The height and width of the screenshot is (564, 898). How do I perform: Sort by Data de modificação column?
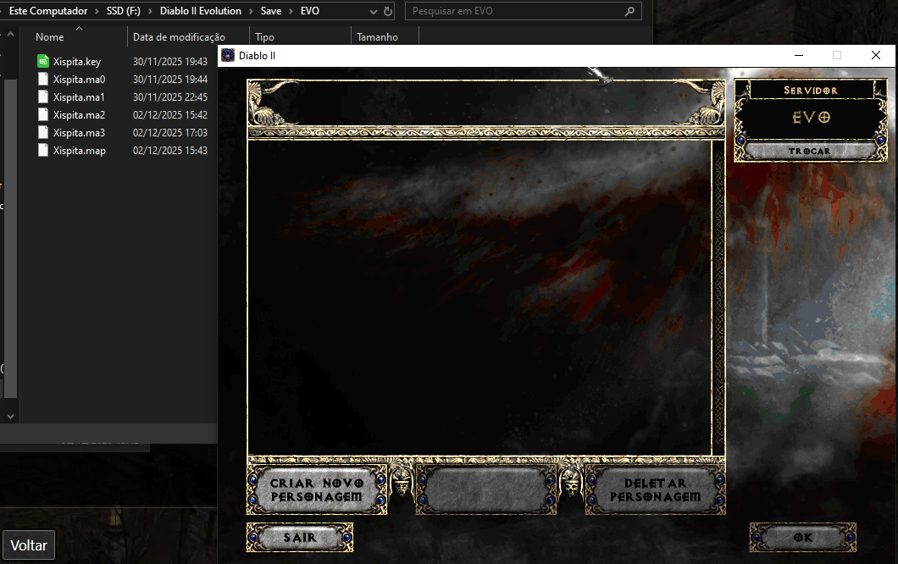pos(179,37)
